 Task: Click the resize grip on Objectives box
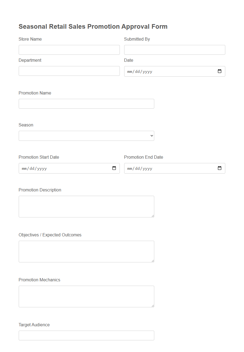point(153,261)
